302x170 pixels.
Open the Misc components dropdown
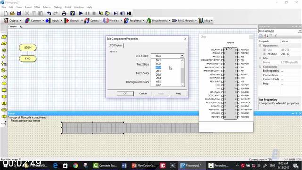205,21
